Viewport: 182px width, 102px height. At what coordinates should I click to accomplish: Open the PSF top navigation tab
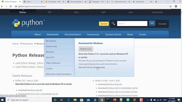coord(49,12)
